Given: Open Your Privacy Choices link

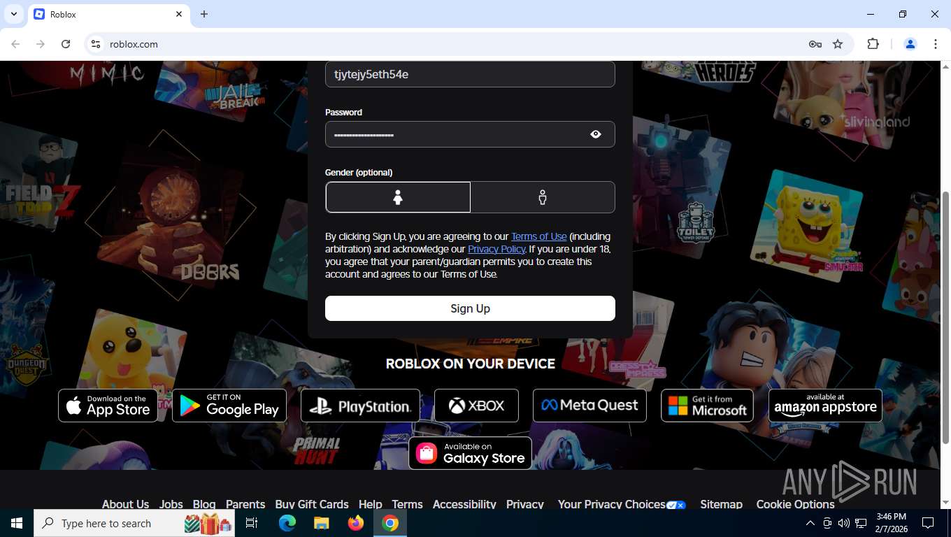Looking at the screenshot, I should coord(622,503).
